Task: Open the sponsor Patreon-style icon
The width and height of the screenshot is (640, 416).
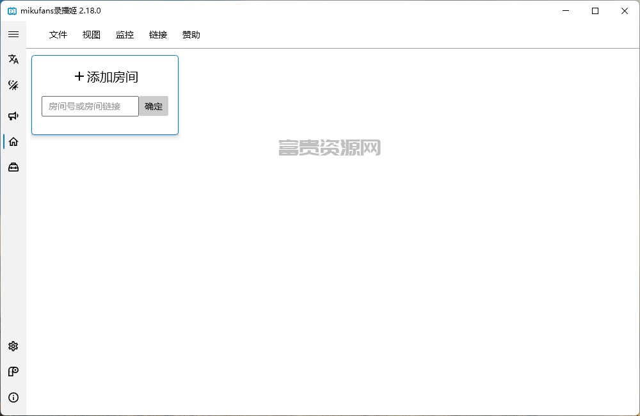Action: point(13,372)
